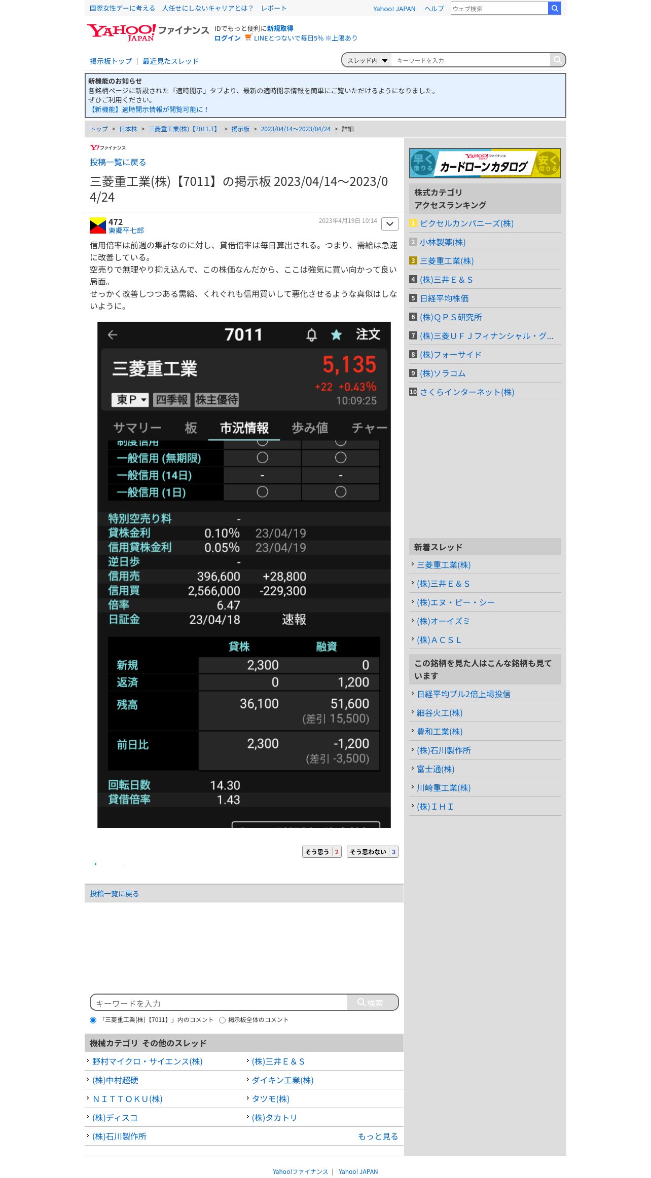Open the LINEとつないで毎日5% promotion link
This screenshot has width=651, height=1178.
click(x=305, y=38)
